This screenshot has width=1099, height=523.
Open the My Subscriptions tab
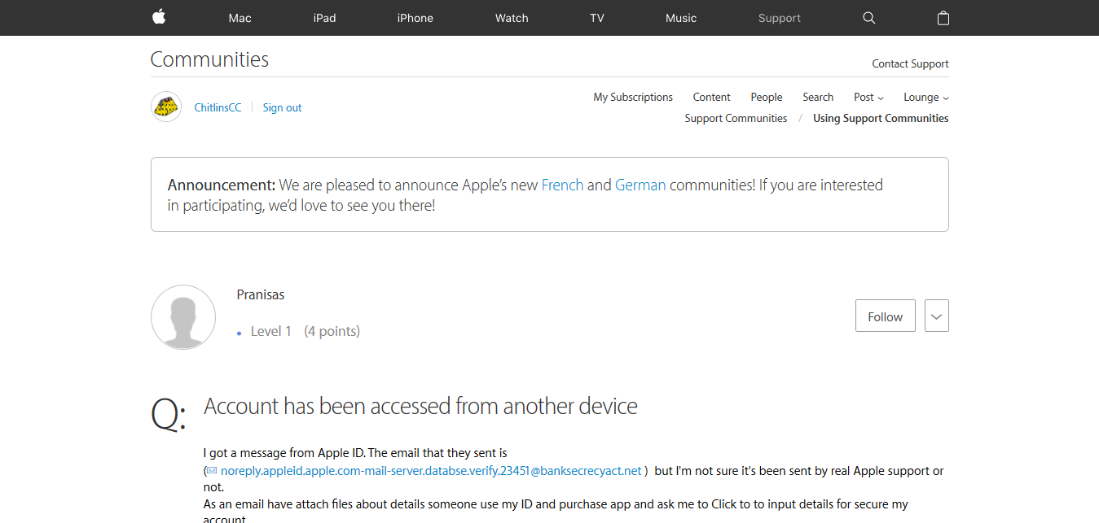point(633,97)
